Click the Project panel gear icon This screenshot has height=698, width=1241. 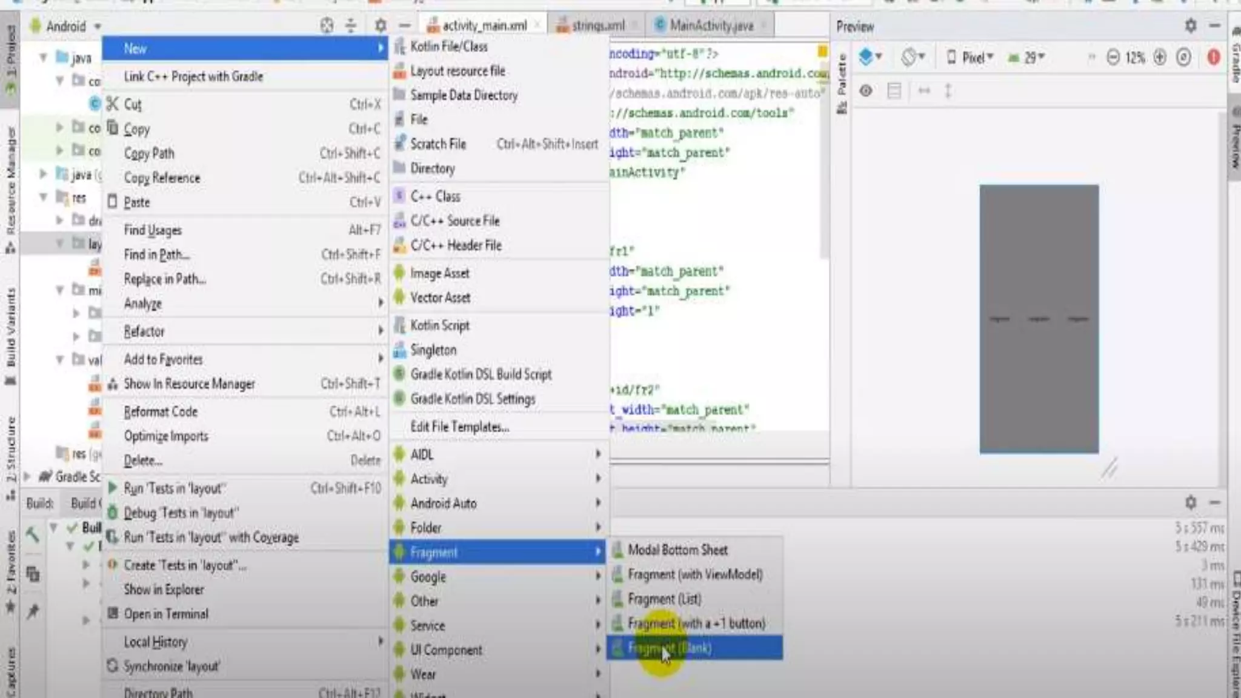tap(380, 25)
